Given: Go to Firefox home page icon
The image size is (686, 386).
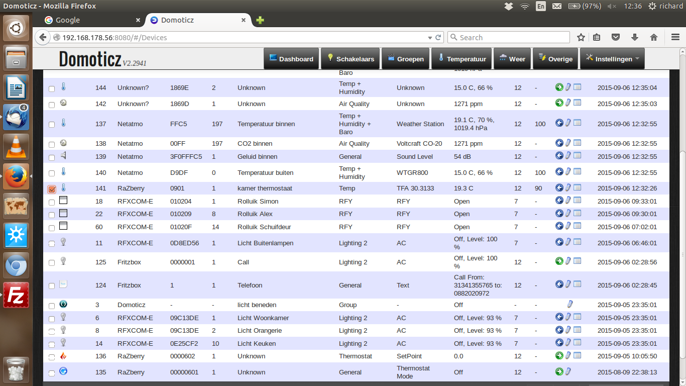Looking at the screenshot, I should (x=654, y=37).
